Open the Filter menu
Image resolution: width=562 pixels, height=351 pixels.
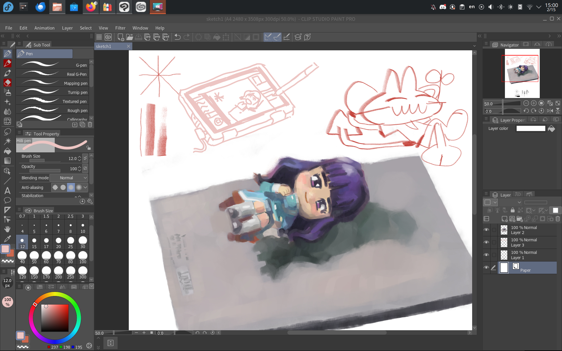coord(120,28)
